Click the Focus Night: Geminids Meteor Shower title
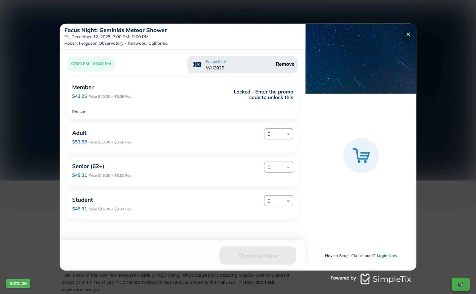Viewport: 476px width, 294px height. tap(116, 30)
